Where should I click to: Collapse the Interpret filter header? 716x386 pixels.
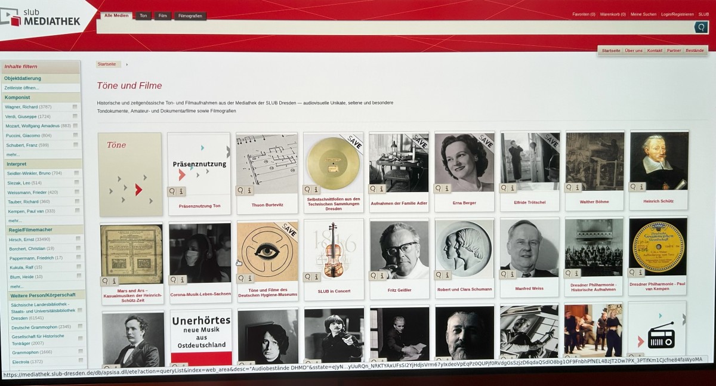43,163
